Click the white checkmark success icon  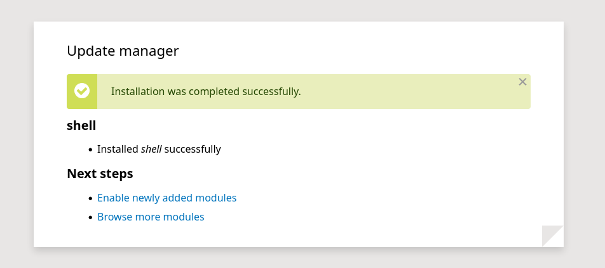tap(82, 91)
